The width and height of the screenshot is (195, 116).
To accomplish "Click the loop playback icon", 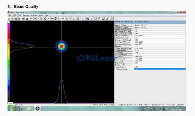I will pyautogui.click(x=55, y=19).
